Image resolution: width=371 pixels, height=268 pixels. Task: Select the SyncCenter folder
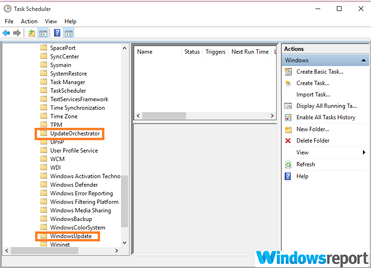(x=65, y=57)
